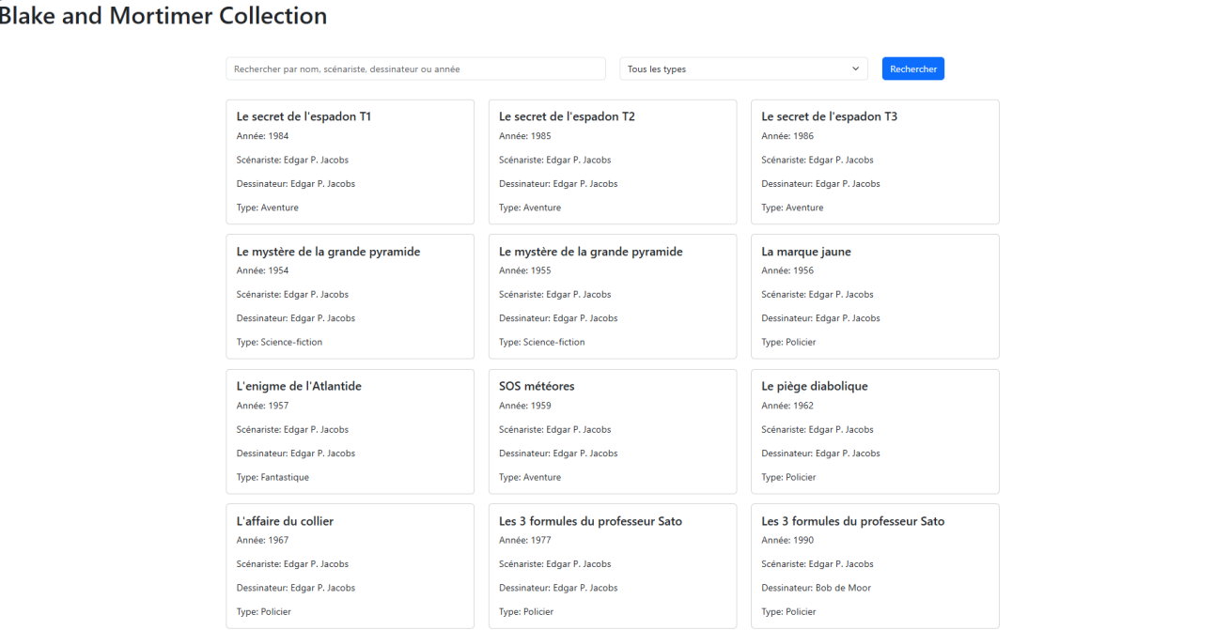Select the title "Le secret de l'espadon T3"

[829, 116]
